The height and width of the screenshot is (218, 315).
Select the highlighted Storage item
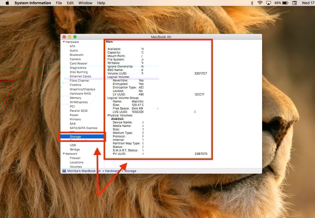coord(82,137)
